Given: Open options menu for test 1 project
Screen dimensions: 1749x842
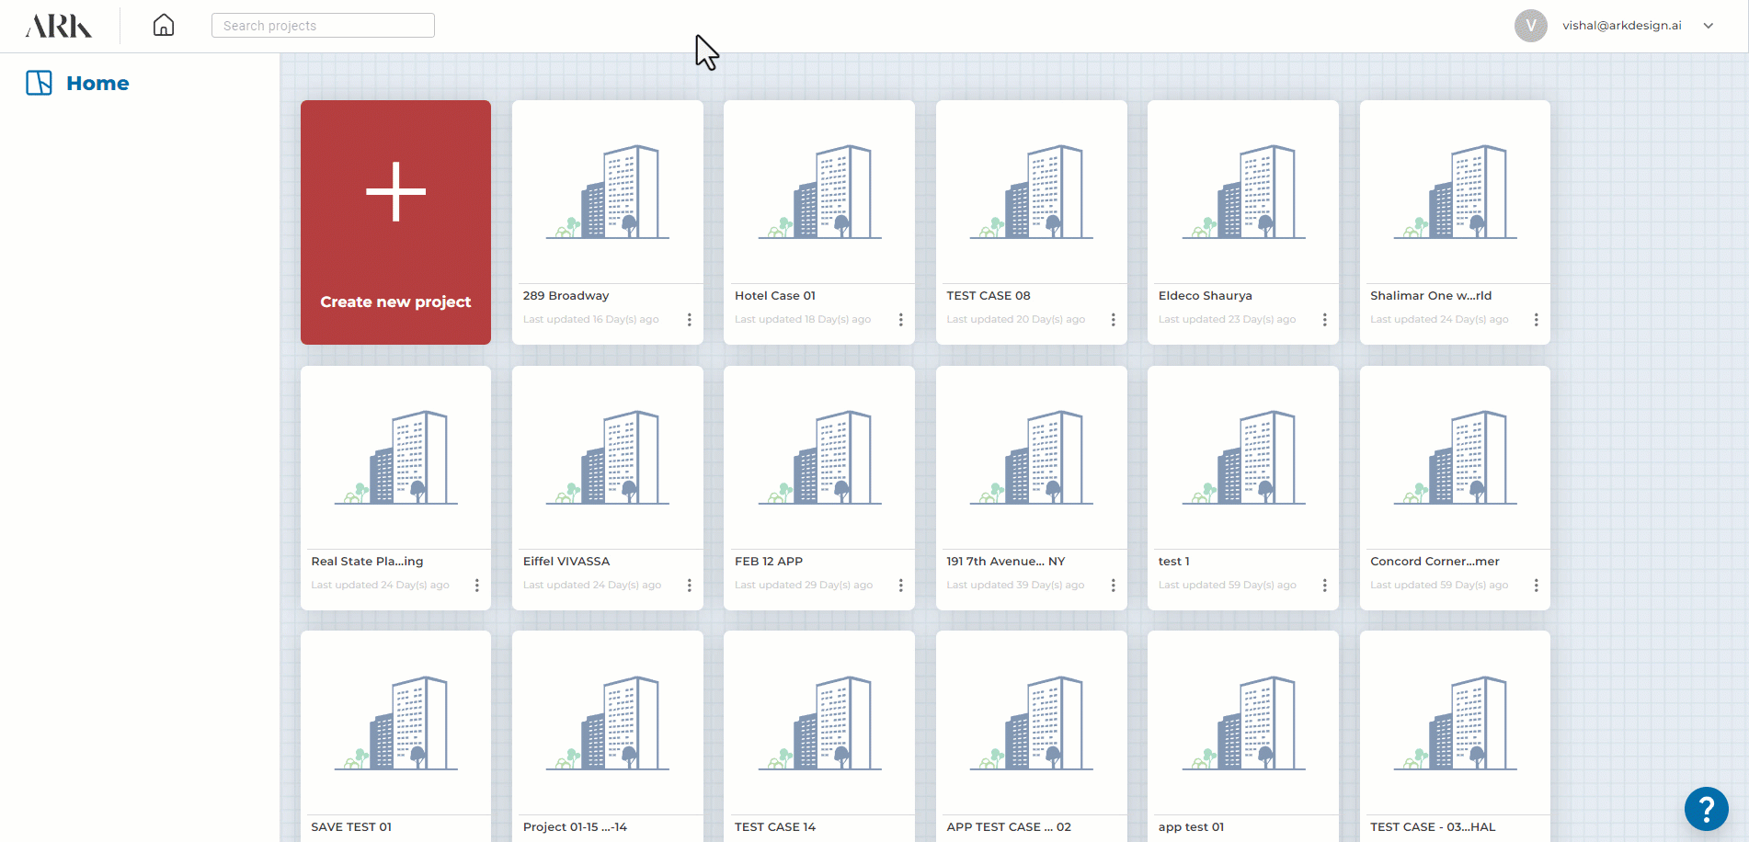Looking at the screenshot, I should [1324, 586].
